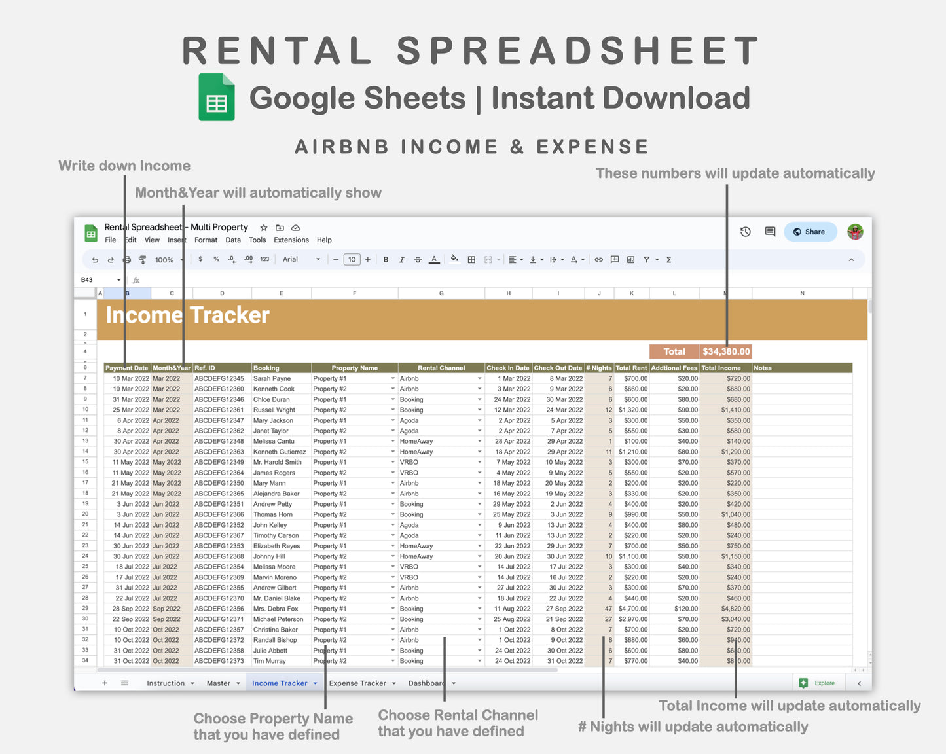Click the Functions sigma icon
The width and height of the screenshot is (946, 754).
[x=668, y=259]
